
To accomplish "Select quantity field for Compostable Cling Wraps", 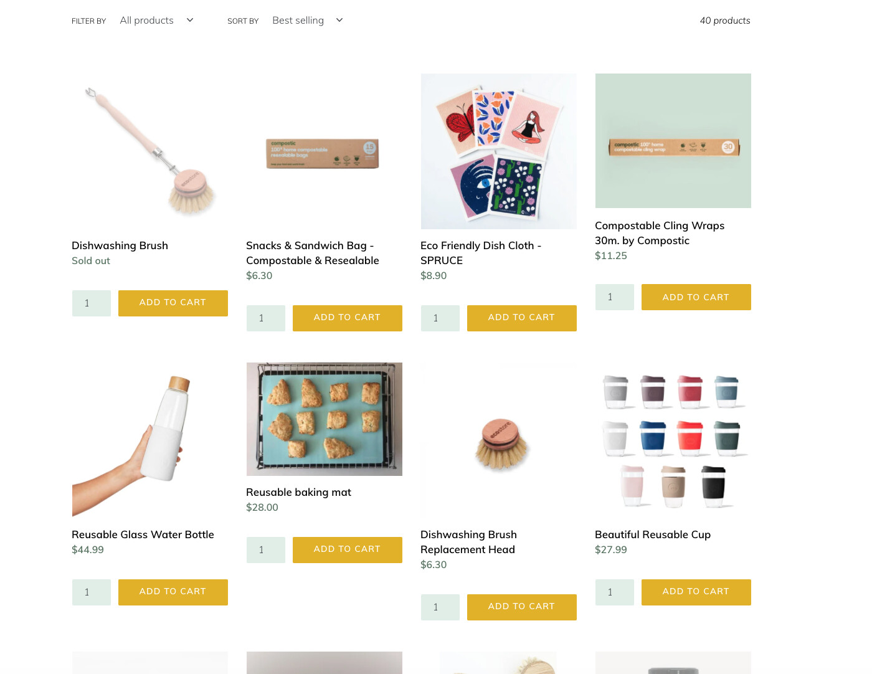I will point(615,297).
